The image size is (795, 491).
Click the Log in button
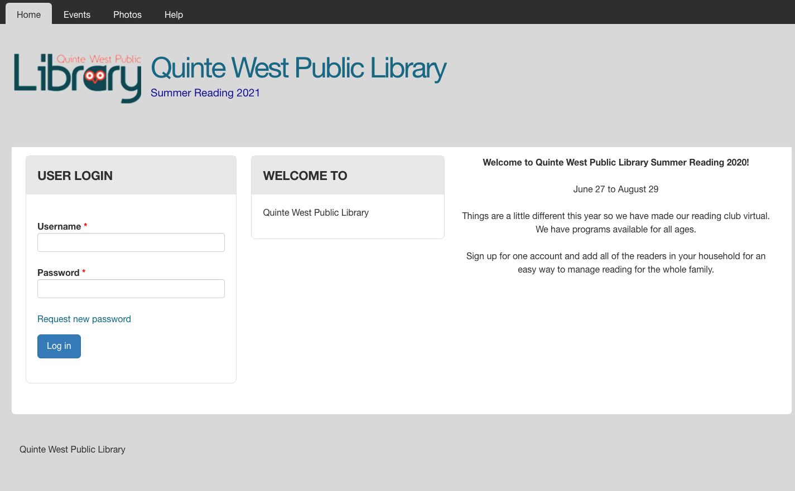[x=59, y=346]
